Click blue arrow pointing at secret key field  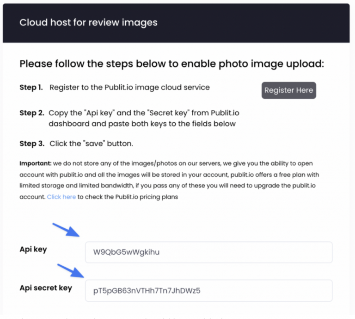click(71, 270)
